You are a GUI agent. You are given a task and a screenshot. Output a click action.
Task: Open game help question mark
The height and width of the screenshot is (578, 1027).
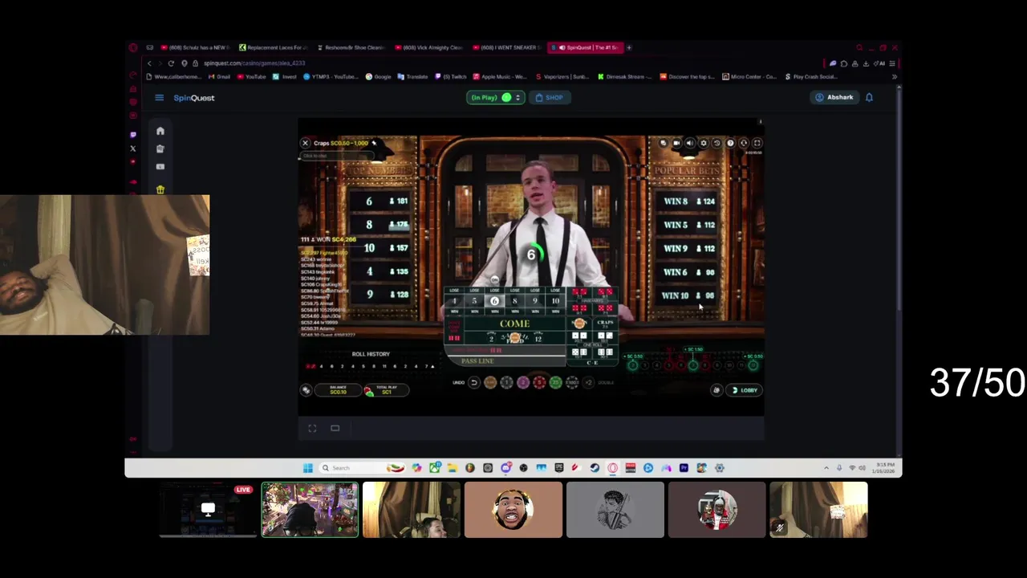pos(730,143)
